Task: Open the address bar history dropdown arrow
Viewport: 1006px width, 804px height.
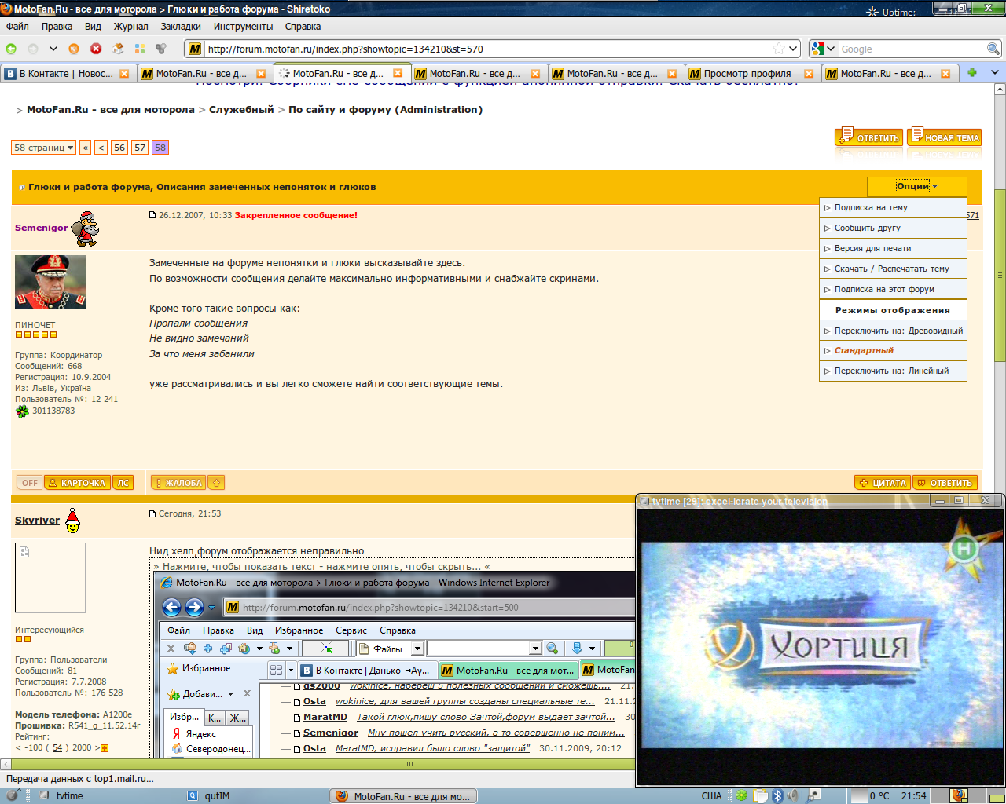Action: [x=793, y=49]
